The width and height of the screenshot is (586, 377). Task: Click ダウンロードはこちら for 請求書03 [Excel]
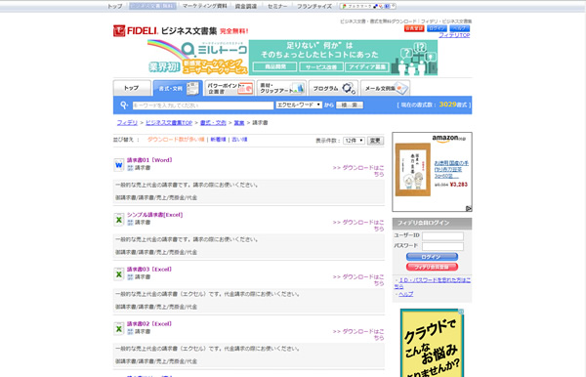coord(358,280)
